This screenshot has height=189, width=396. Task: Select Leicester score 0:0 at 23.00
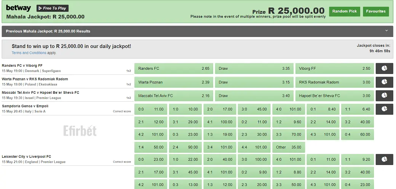coord(151,159)
